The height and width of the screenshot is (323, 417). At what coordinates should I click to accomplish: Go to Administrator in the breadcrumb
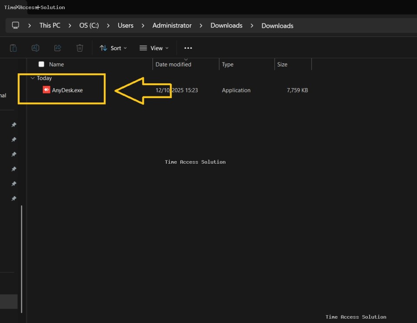172,26
